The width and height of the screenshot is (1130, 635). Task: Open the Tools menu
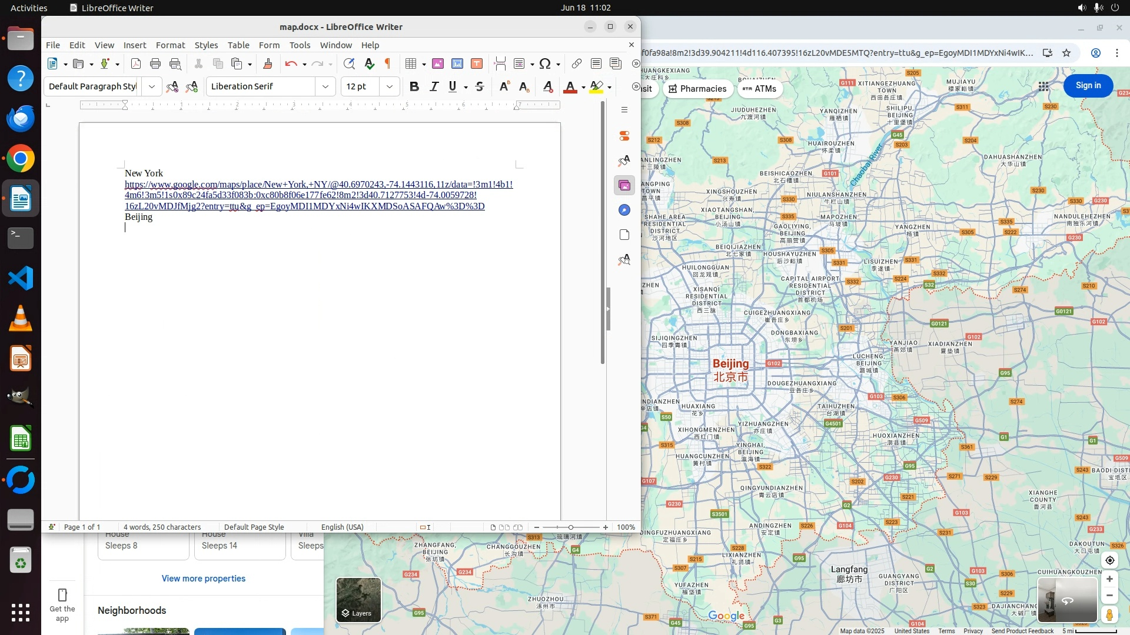(300, 45)
